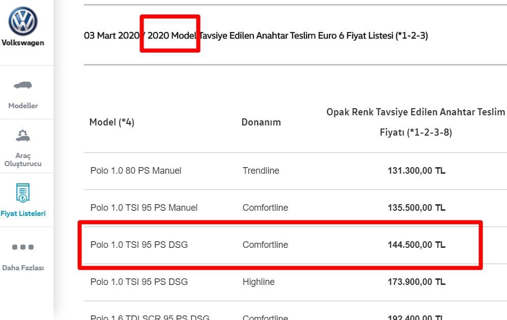Go to Modeller menu label
This screenshot has width=507, height=320.
pos(23,106)
